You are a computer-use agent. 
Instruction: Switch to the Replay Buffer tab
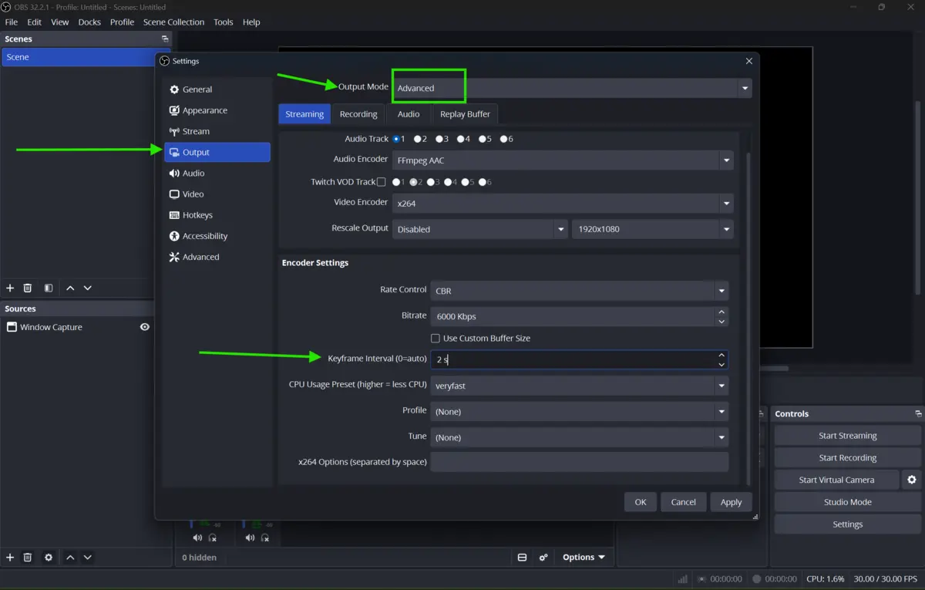click(x=465, y=114)
